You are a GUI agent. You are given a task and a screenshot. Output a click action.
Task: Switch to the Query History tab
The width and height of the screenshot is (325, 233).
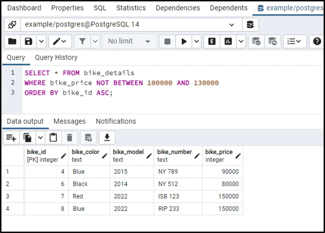[x=56, y=58]
